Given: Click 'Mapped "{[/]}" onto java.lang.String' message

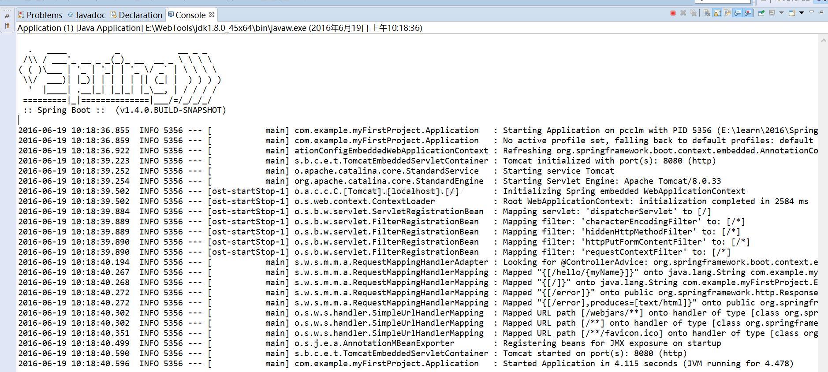Looking at the screenshot, I should click(x=590, y=283).
